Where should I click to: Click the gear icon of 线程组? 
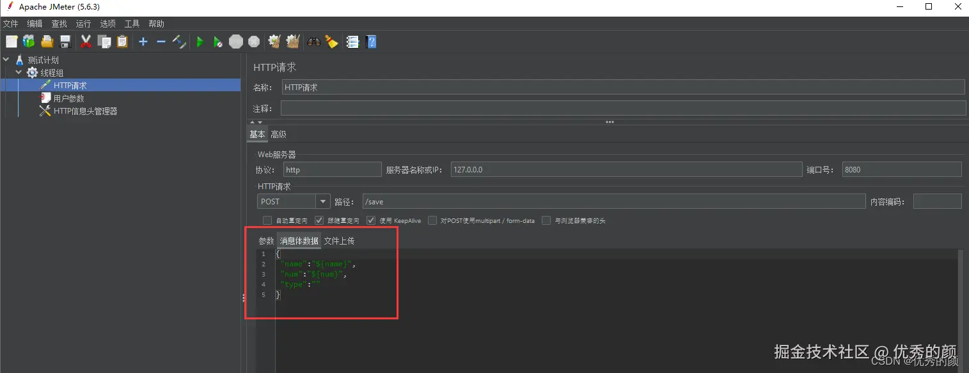coord(32,73)
